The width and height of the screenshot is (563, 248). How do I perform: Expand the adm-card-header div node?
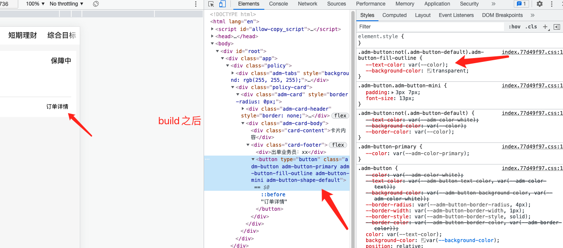[x=243, y=109]
